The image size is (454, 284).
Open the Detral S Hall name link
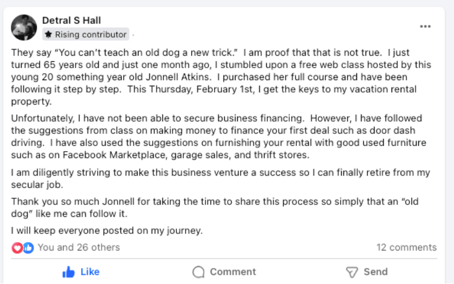click(x=72, y=20)
